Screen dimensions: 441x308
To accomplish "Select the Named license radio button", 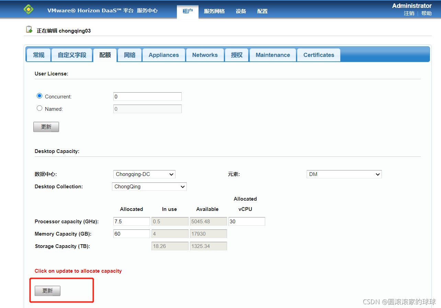I will pos(39,108).
